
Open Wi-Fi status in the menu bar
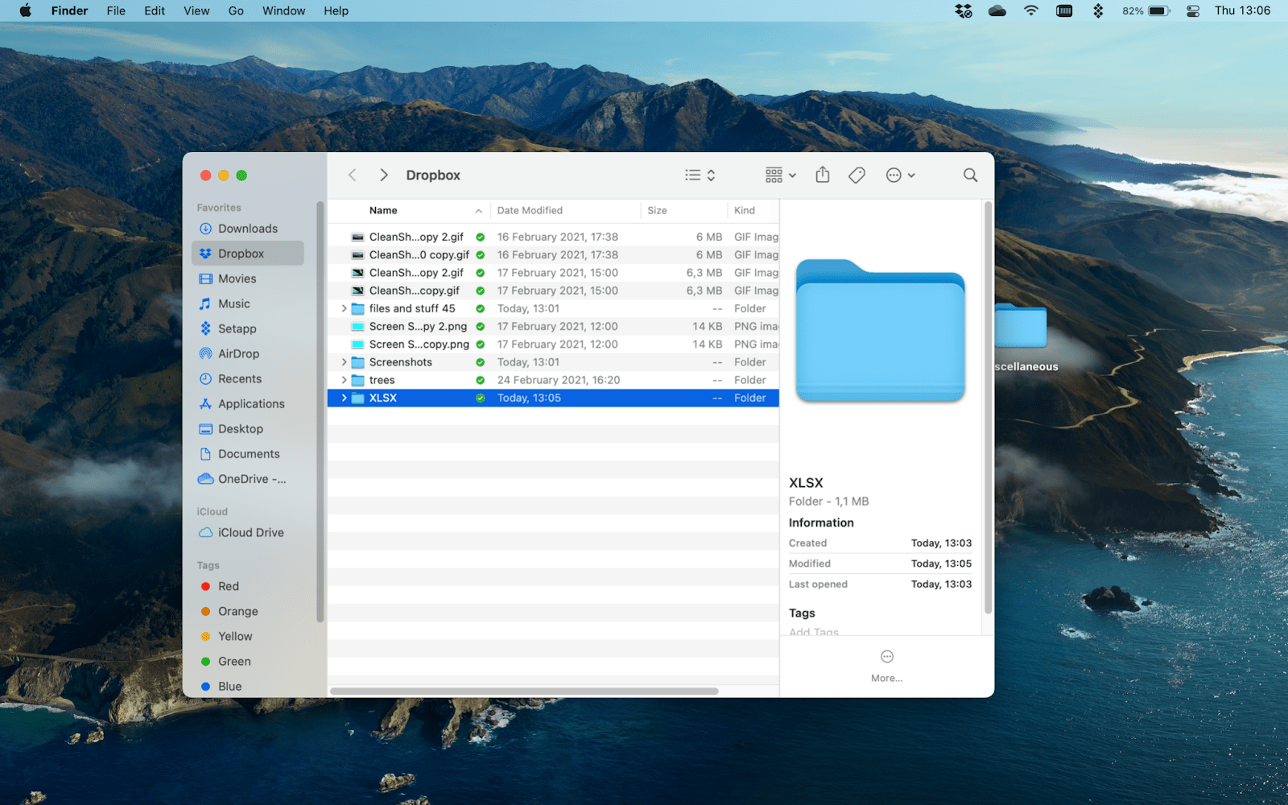coord(1031,10)
